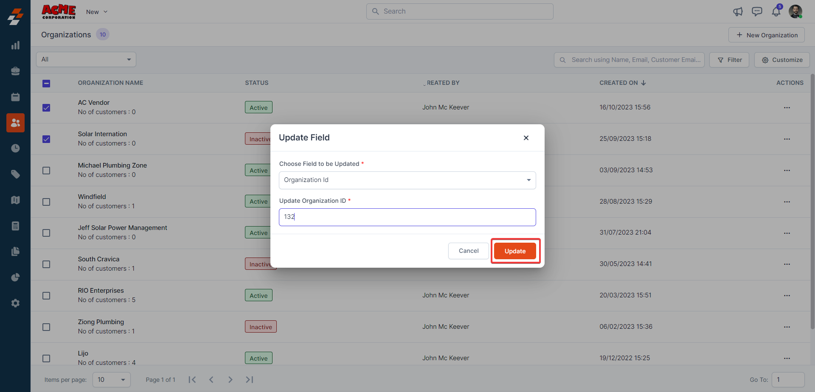Image resolution: width=815 pixels, height=392 pixels.
Task: Select the customers people icon in sidebar
Action: (15, 123)
